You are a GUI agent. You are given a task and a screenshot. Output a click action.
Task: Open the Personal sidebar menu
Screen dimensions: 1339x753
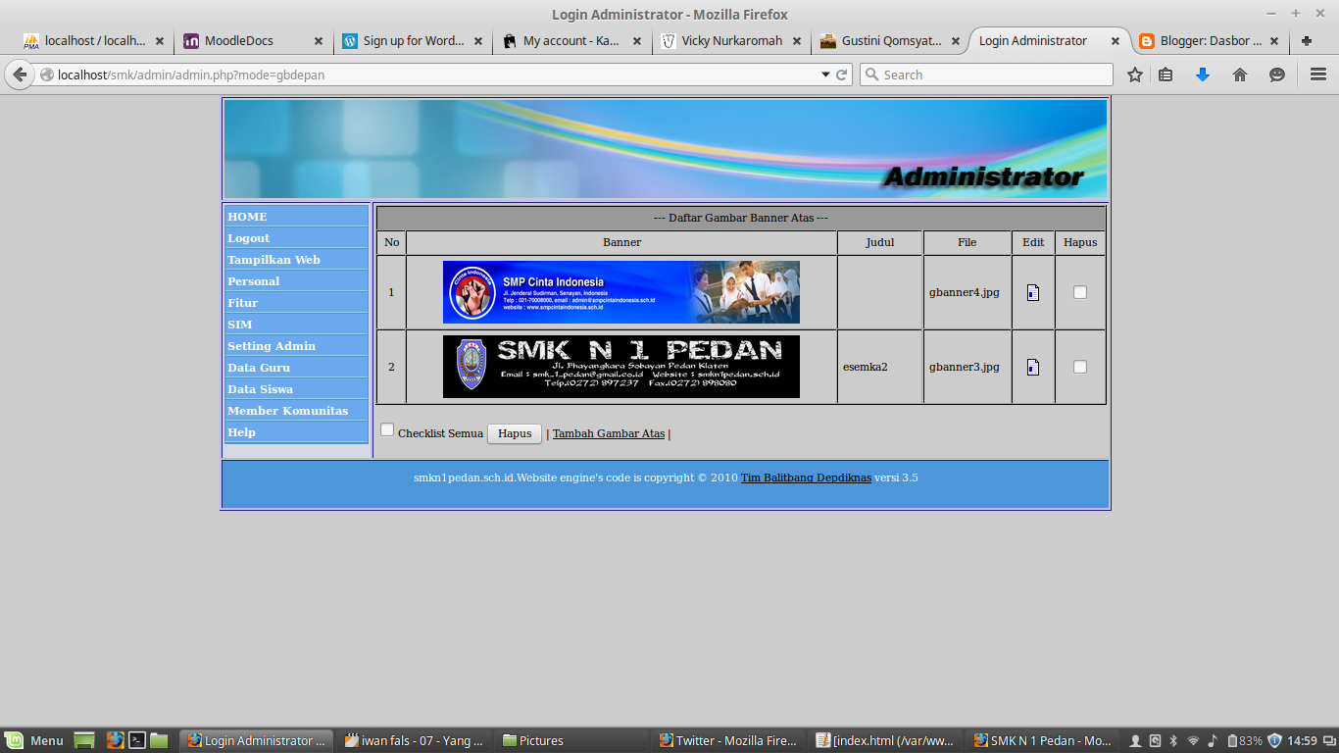click(x=296, y=280)
